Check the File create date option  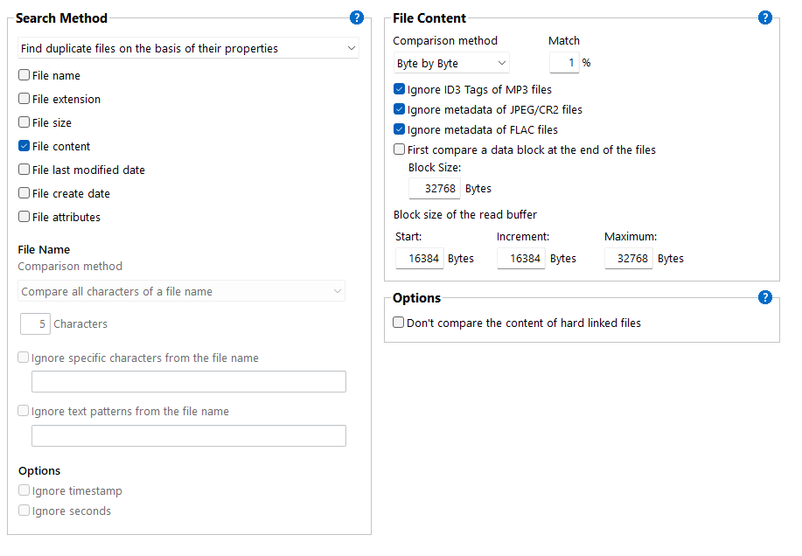tap(24, 194)
